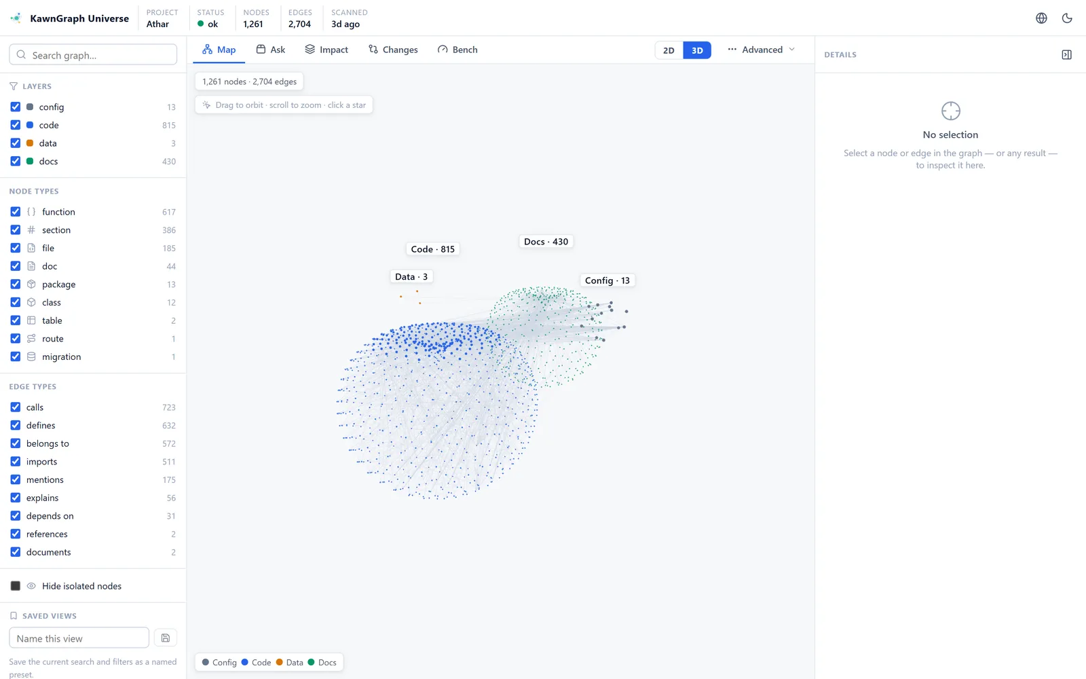Click the migration database icon
Viewport: 1086px width, 679px height.
31,356
